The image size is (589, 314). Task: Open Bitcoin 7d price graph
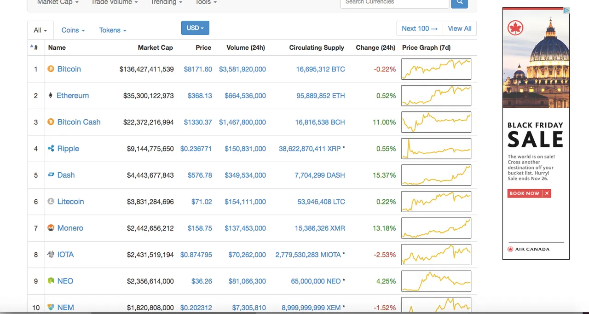436,69
